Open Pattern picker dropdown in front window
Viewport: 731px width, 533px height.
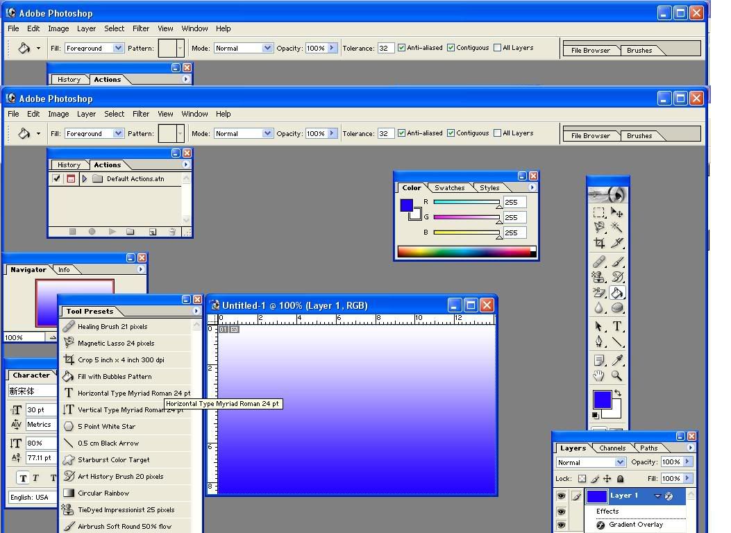coord(180,133)
